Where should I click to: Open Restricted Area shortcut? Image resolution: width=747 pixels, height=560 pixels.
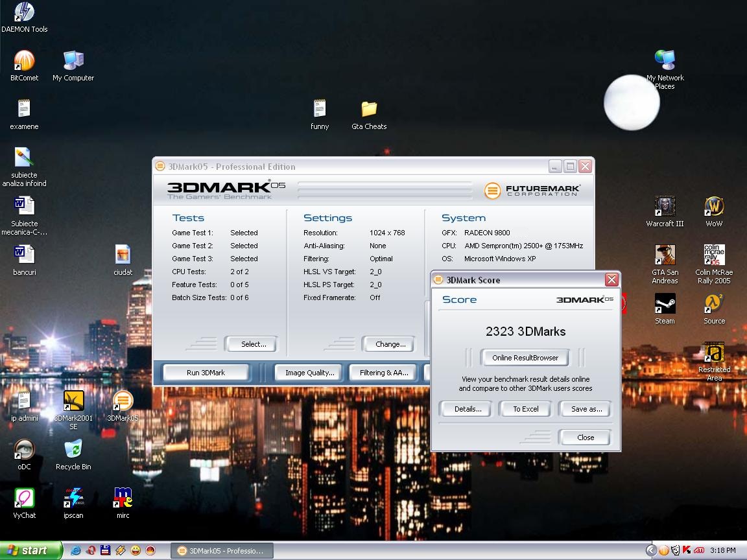714,362
